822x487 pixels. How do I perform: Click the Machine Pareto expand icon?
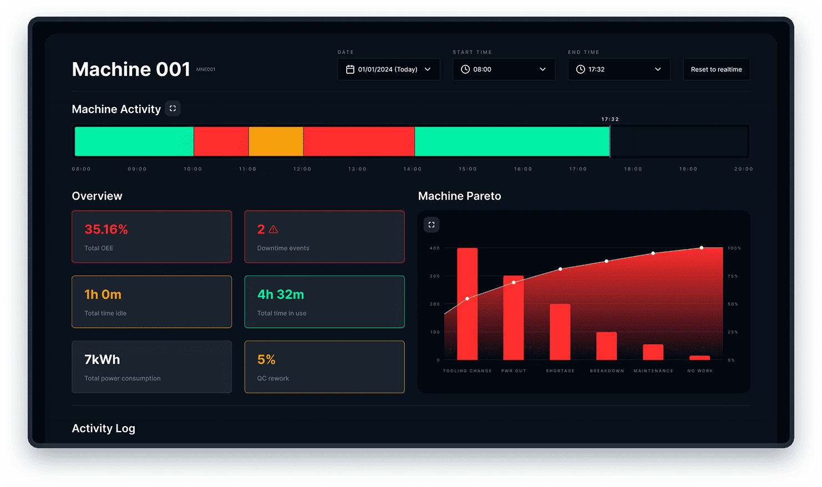click(x=432, y=225)
